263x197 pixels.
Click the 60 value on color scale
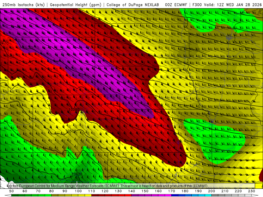pos(25,191)
